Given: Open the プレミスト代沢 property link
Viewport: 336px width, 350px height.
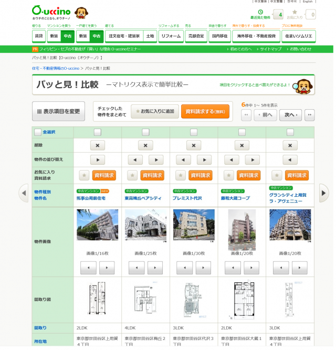Looking at the screenshot, I should point(188,199).
